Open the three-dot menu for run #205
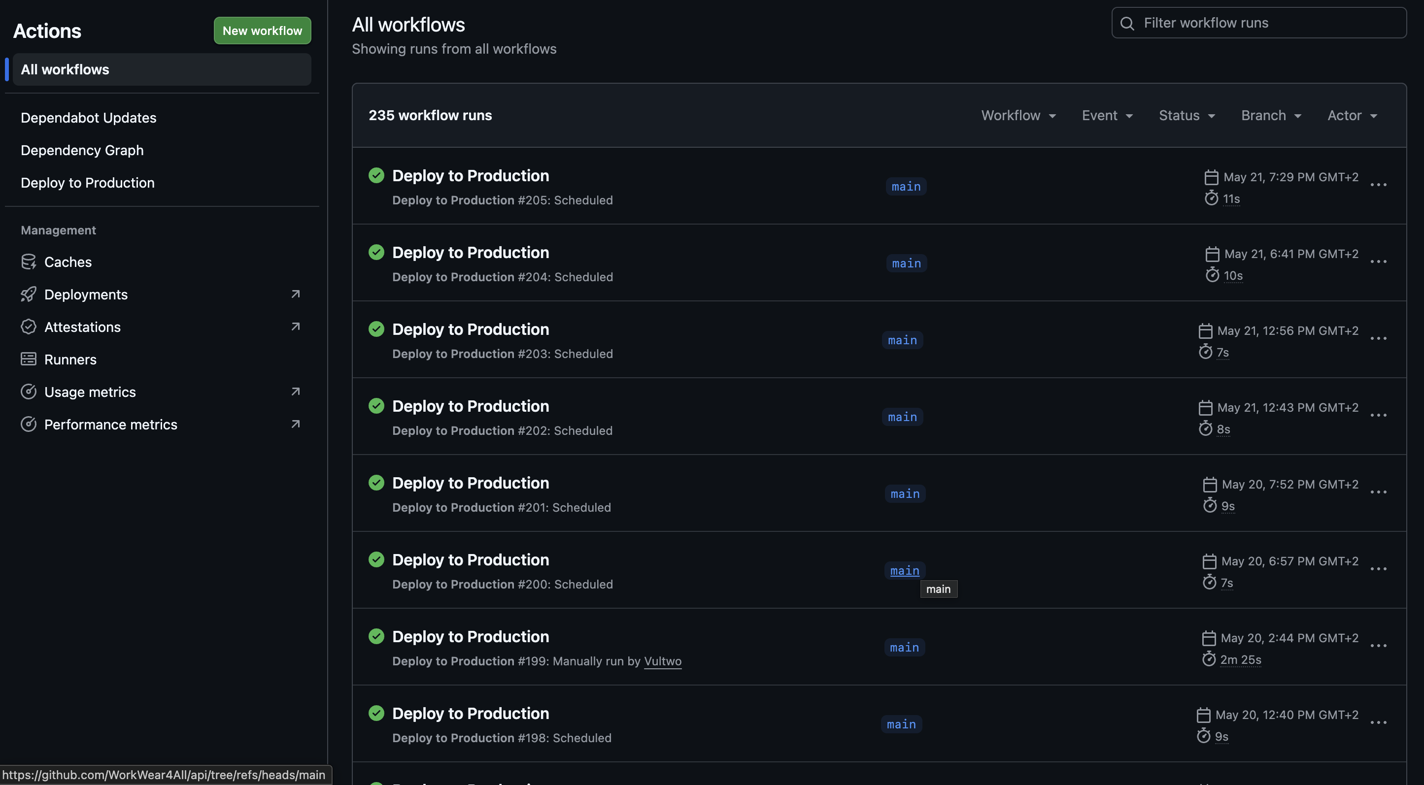1424x785 pixels. pos(1379,185)
